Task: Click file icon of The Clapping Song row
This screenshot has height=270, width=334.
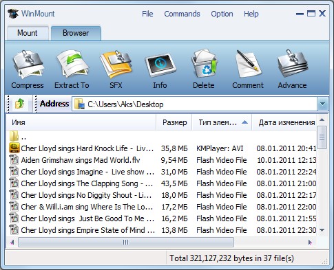Action: pos(14,183)
